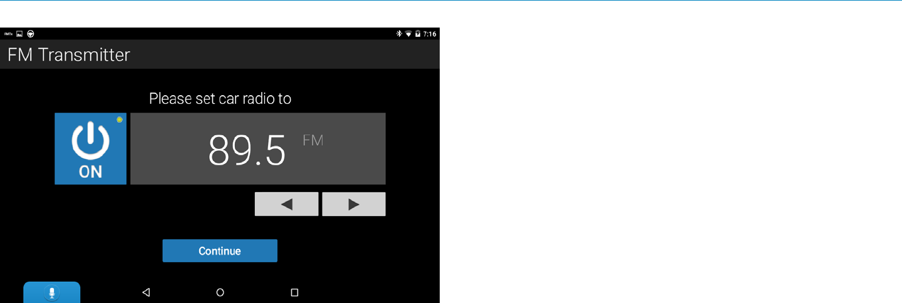Tap the Wi-Fi signal icon
Viewport: 902px width, 303px height.
tap(408, 34)
